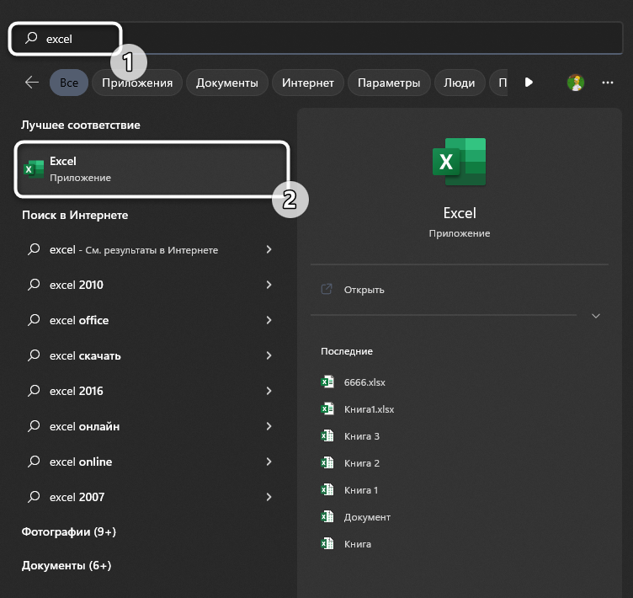Image resolution: width=633 pixels, height=598 pixels.
Task: Click the file icon beside 'Документ'
Action: [327, 517]
